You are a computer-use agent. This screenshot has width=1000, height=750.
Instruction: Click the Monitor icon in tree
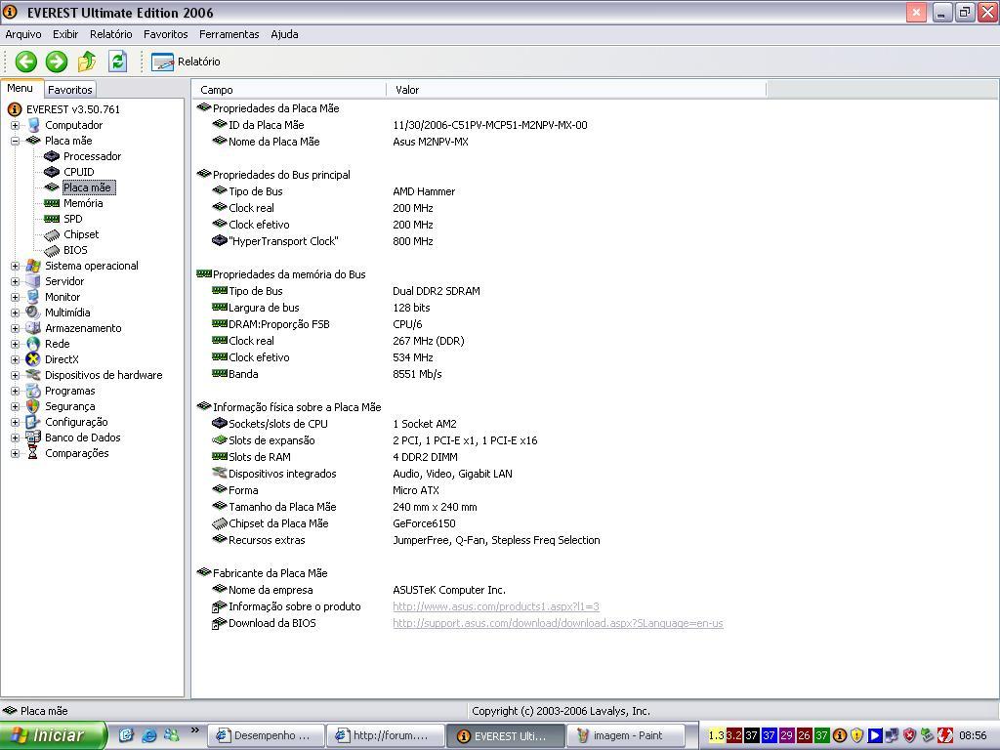click(x=33, y=297)
